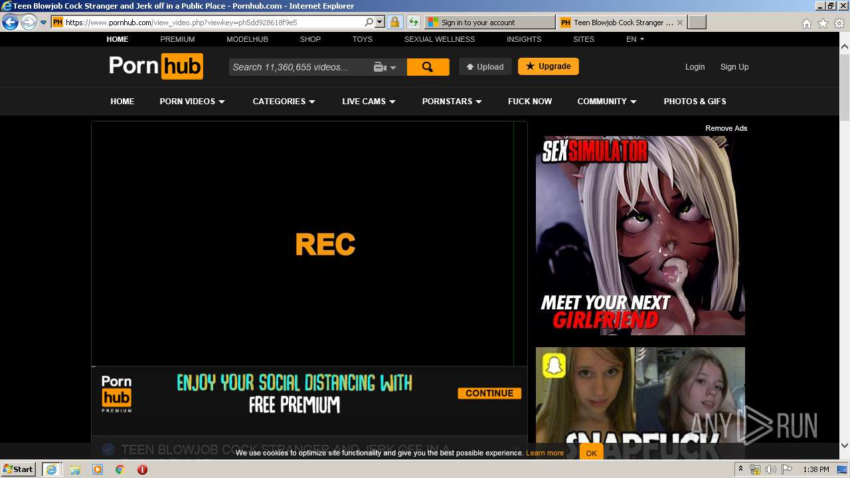850x478 pixels.
Task: Click the Internet Explorer taskbar icon
Action: point(51,469)
